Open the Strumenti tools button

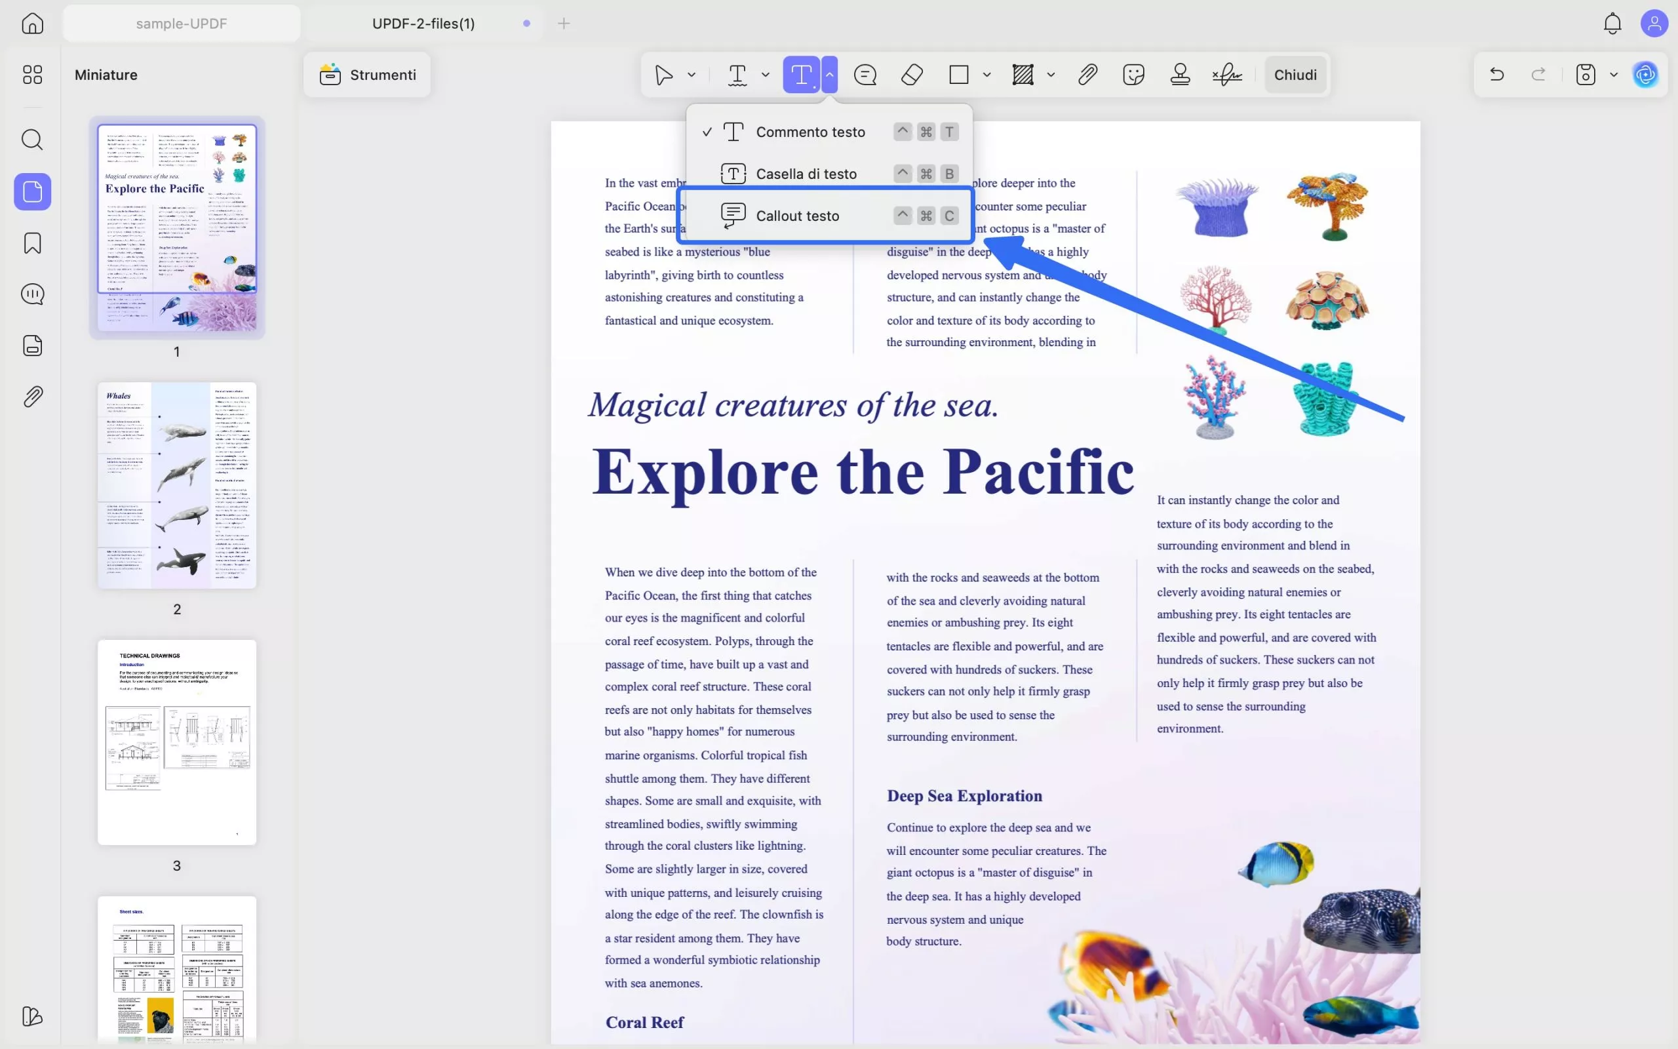coord(368,75)
